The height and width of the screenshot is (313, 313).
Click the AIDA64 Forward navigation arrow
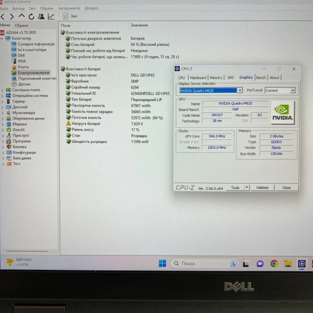tap(12, 17)
